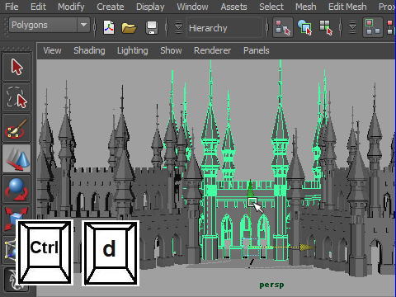Select the arrow Select tool
This screenshot has width=396, height=297.
click(x=16, y=67)
